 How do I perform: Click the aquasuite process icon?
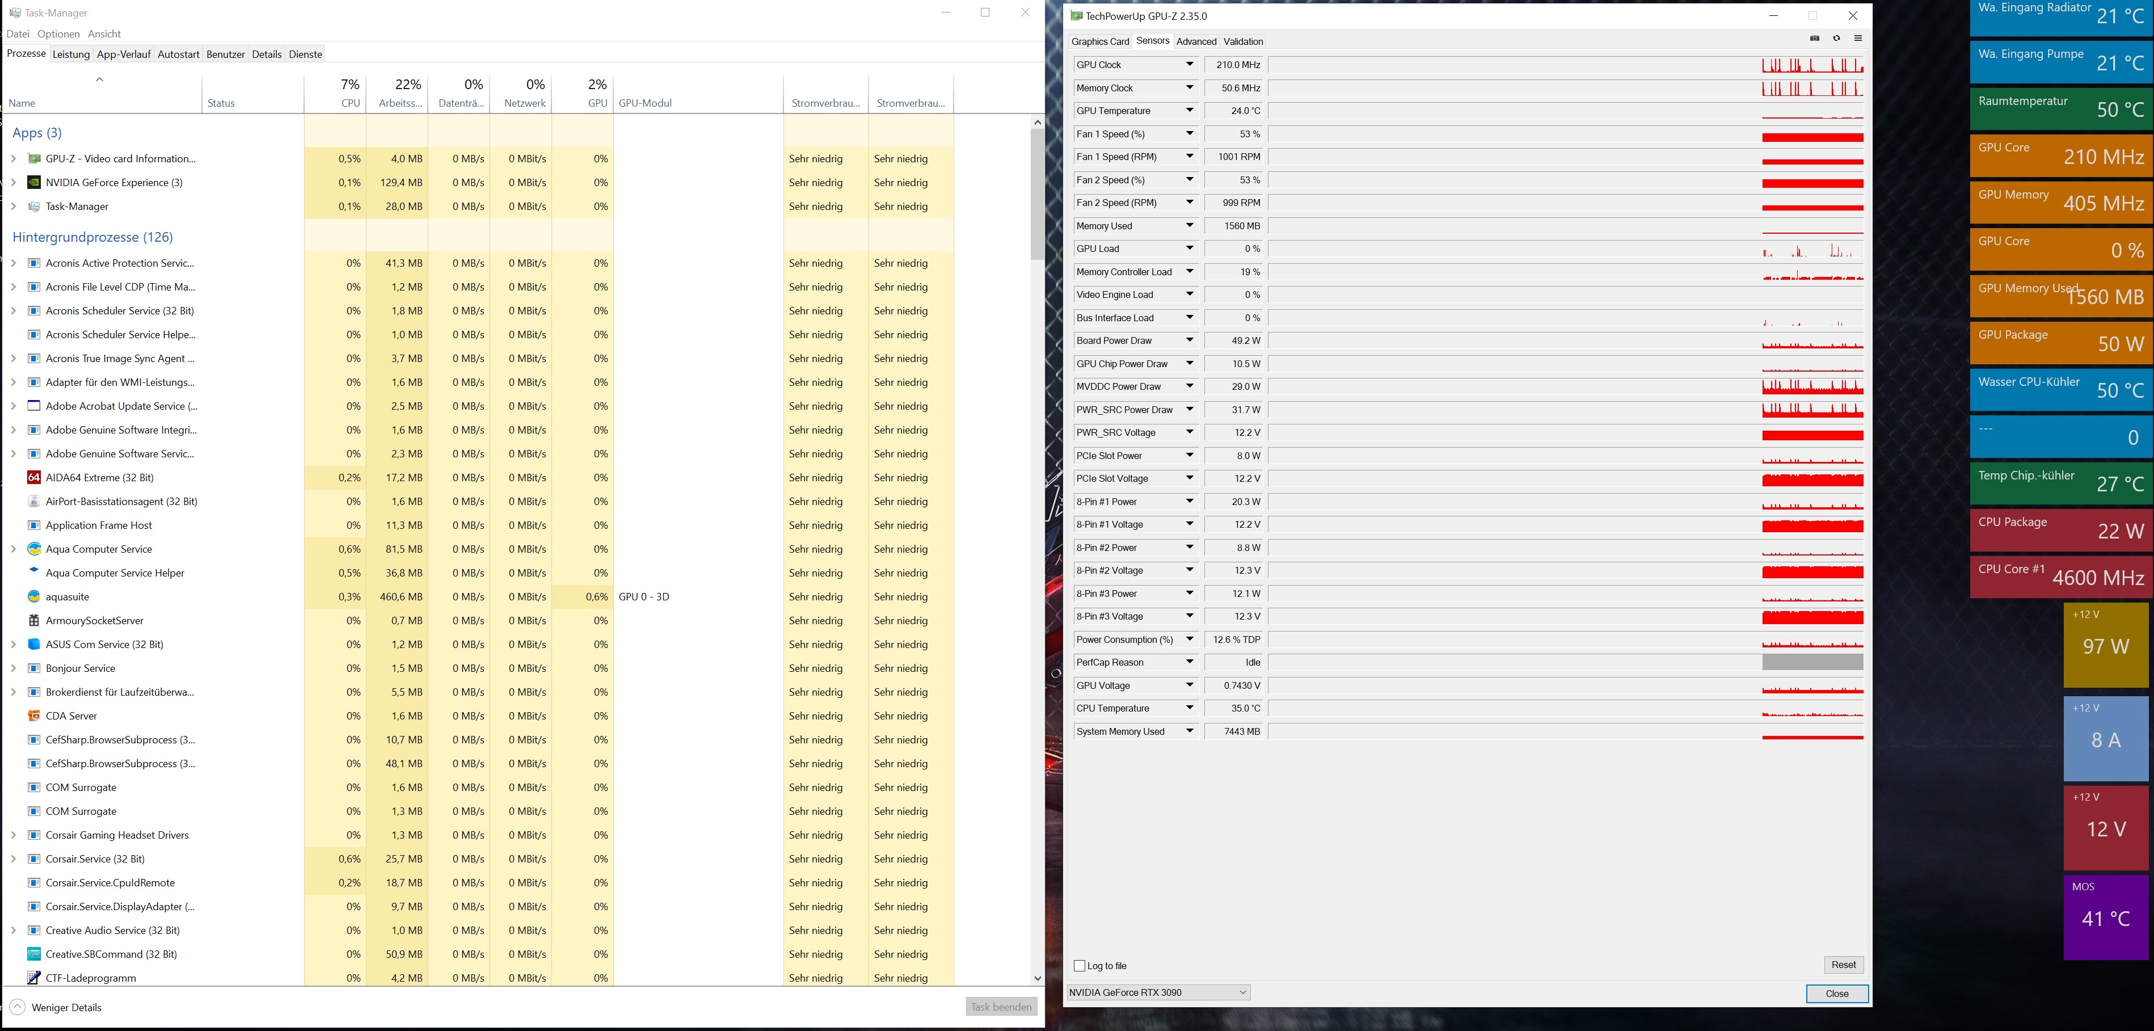pos(34,597)
